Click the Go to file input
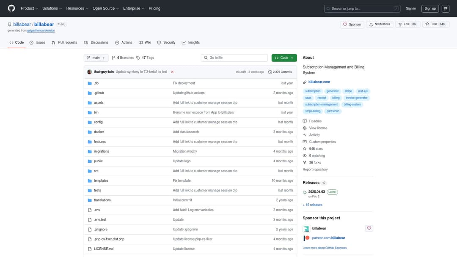 pyautogui.click(x=234, y=57)
